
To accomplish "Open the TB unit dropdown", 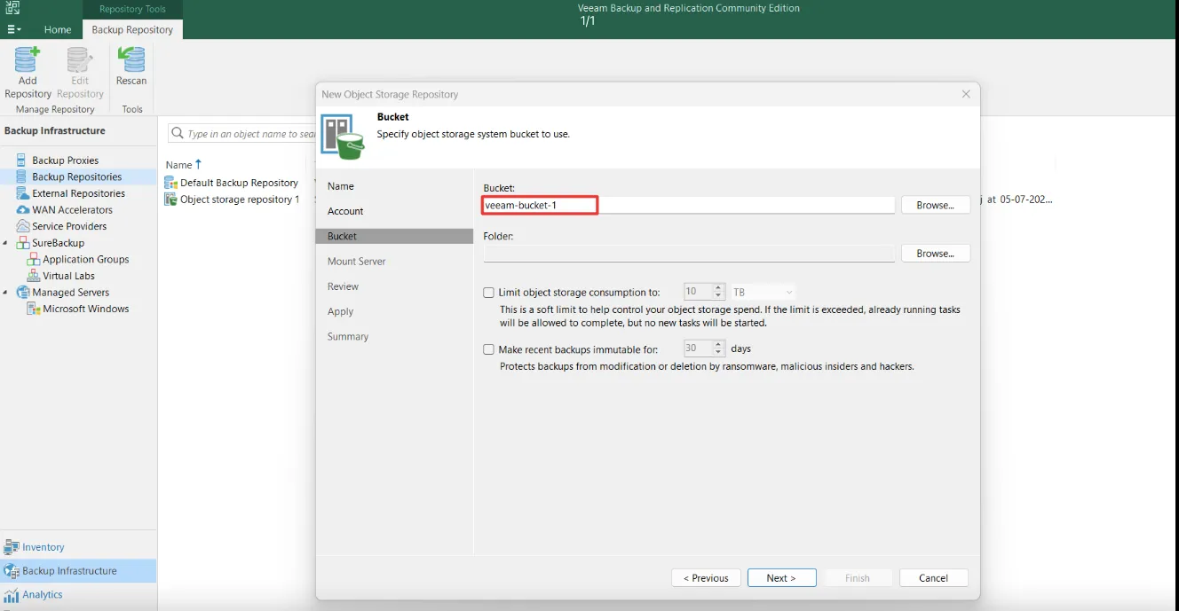I will [x=763, y=292].
